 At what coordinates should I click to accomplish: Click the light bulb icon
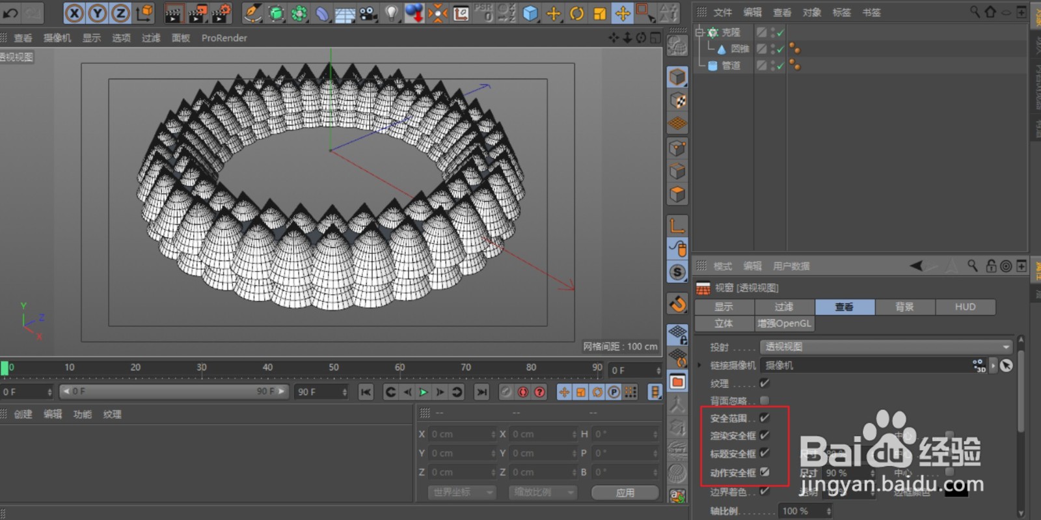[x=391, y=13]
